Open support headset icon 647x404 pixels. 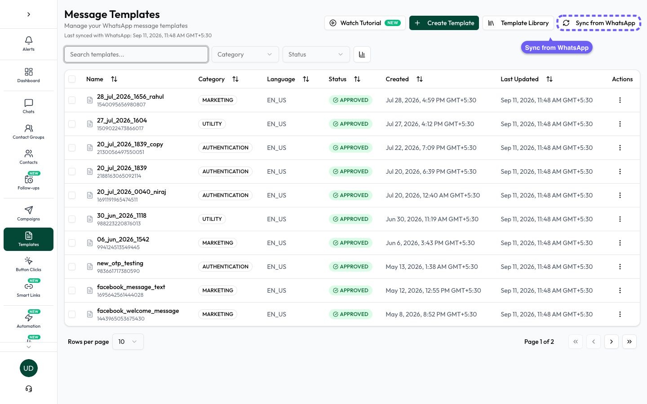point(29,389)
